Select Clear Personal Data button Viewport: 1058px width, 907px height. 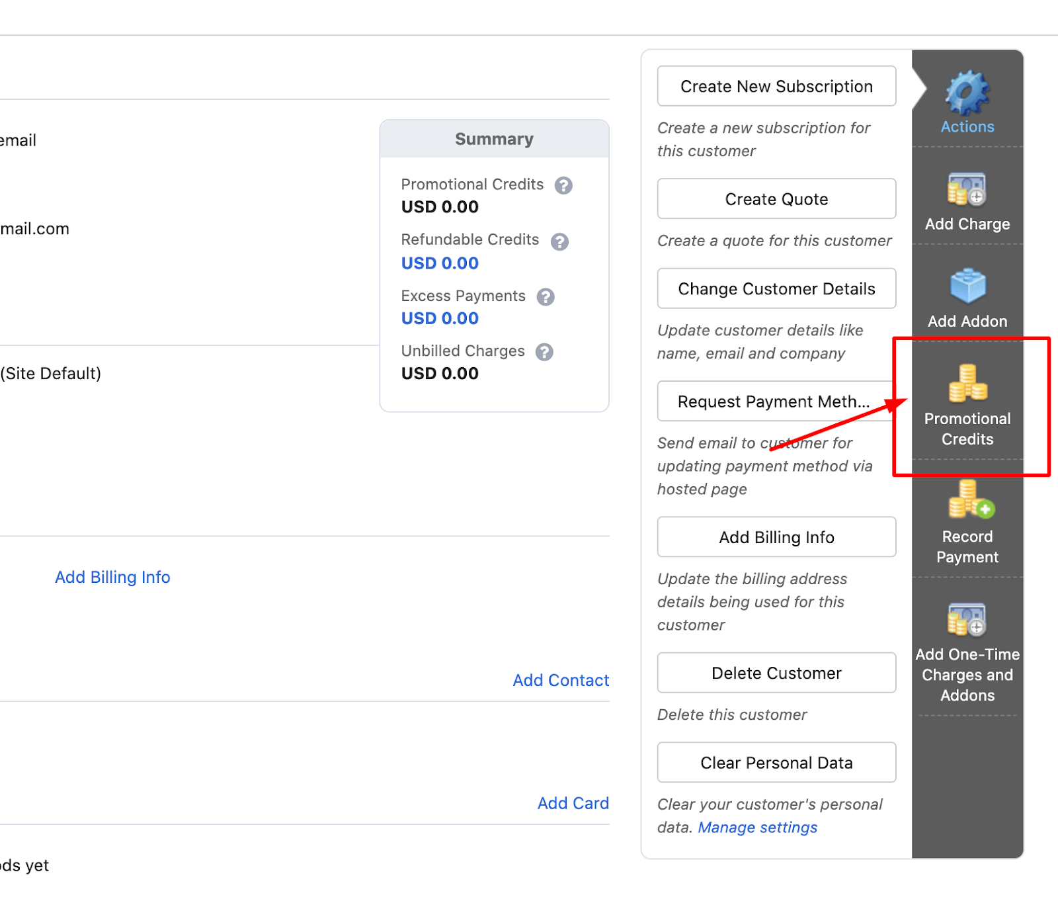(x=776, y=763)
